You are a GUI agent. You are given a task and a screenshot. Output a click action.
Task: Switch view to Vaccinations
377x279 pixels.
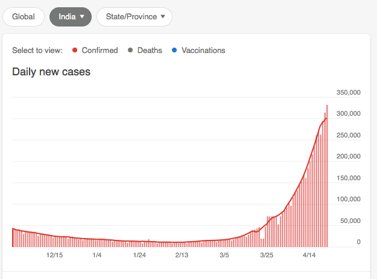(x=203, y=51)
